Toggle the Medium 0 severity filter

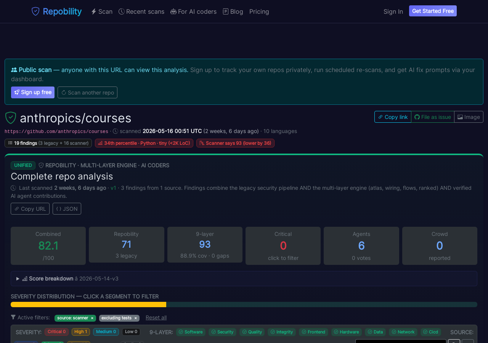106,332
